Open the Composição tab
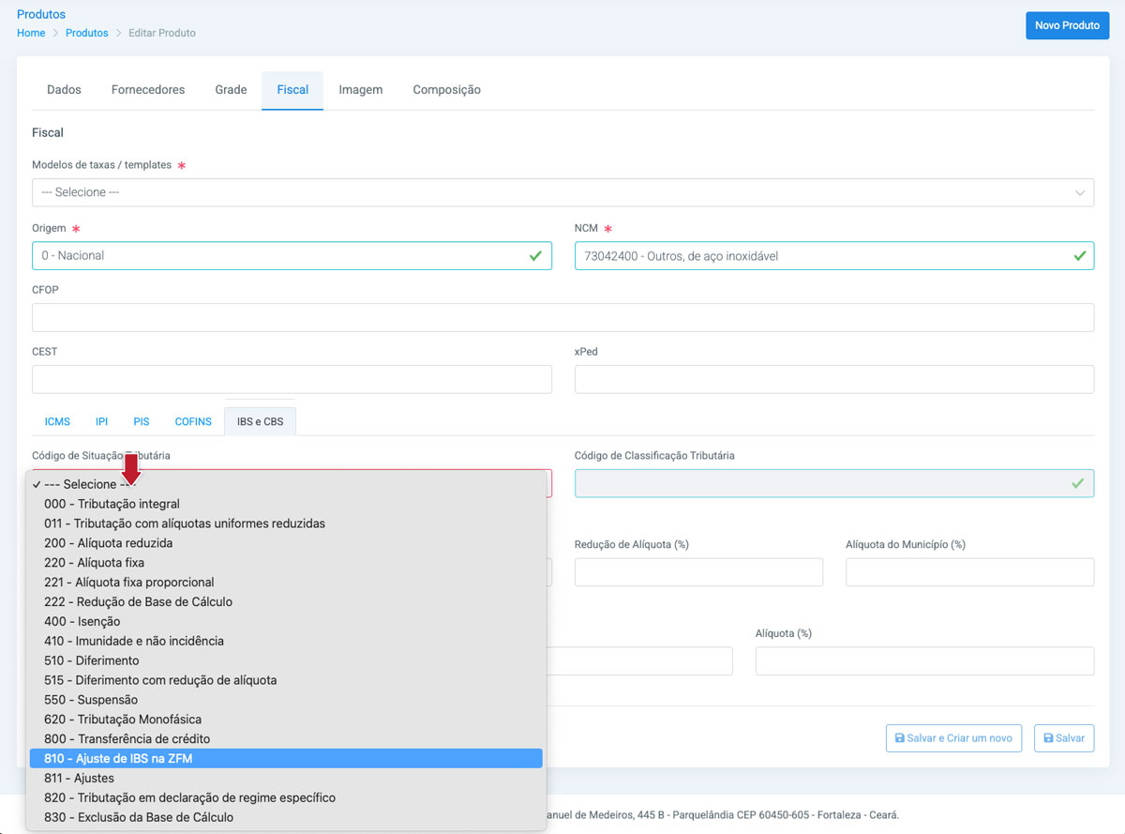 point(446,90)
